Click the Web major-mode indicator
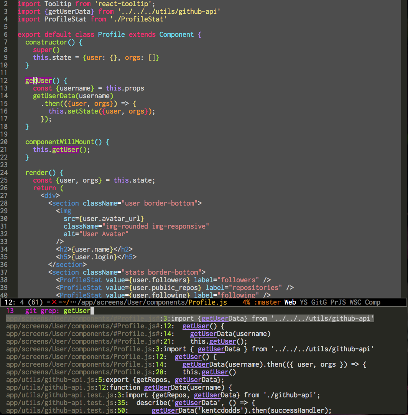 [290, 302]
